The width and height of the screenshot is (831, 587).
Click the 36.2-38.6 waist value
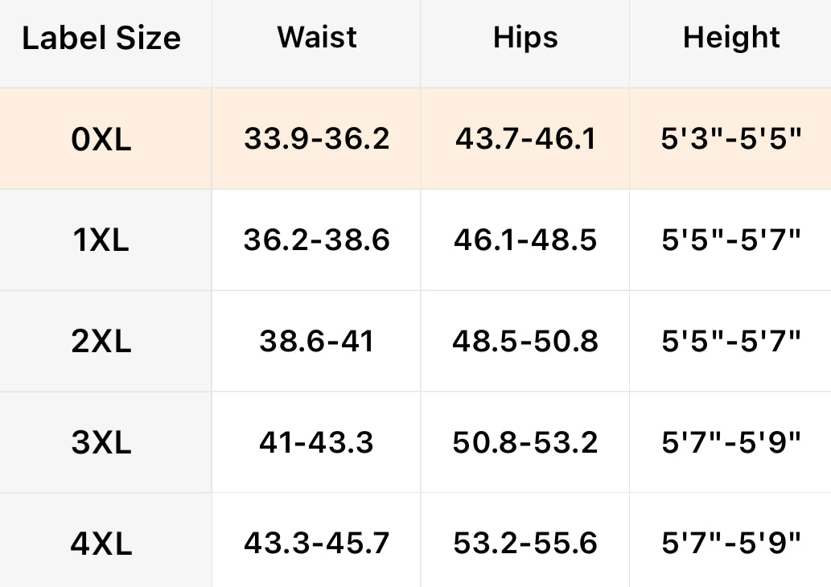click(317, 240)
